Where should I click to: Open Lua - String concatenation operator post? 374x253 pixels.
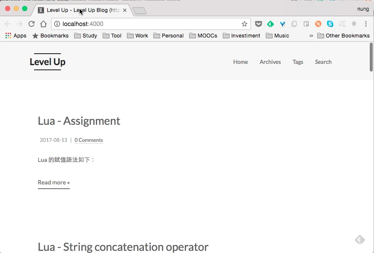click(123, 247)
